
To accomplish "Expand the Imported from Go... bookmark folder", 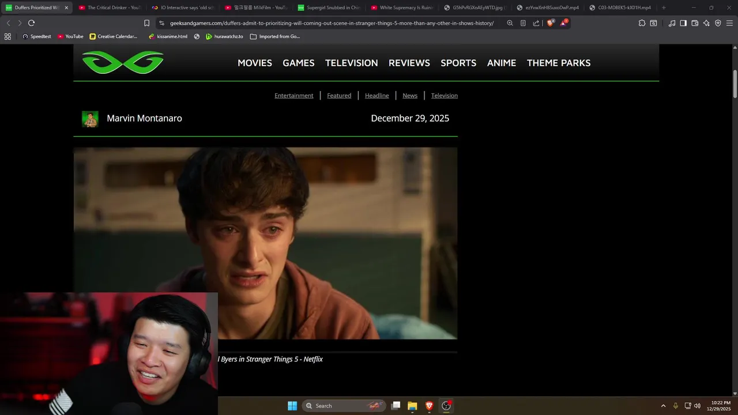I will click(275, 36).
